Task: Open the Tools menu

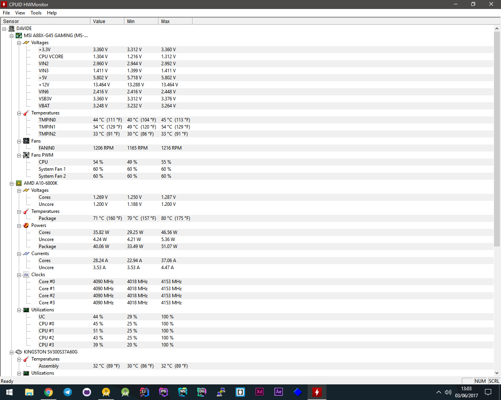Action: 36,13
